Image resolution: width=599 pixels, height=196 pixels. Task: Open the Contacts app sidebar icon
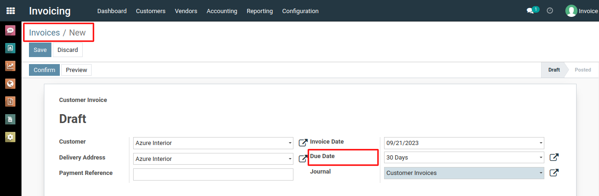click(x=10, y=48)
